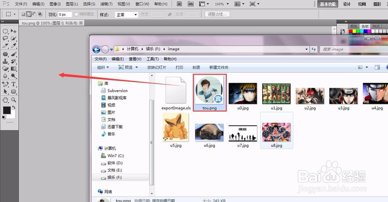Select the Hand tool
This screenshot has width=388, height=202.
5,100
